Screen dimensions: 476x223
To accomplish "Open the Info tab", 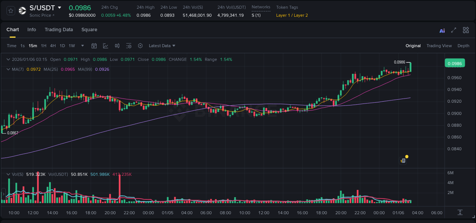I will pos(32,30).
